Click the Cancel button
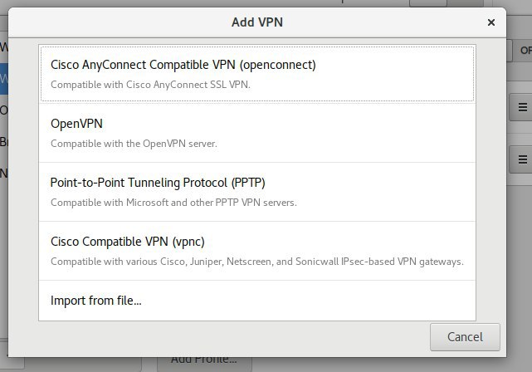This screenshot has height=372, width=532. (x=465, y=337)
